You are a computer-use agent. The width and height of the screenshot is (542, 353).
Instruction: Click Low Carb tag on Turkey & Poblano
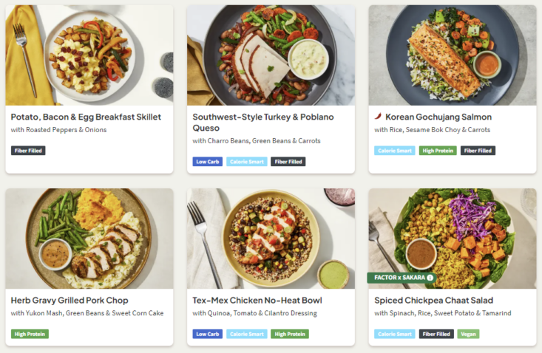click(x=207, y=162)
